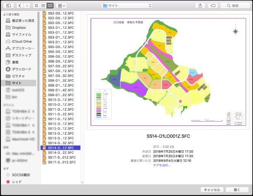Switch to icon view mode
Viewport: 253px width, 196px height.
pyautogui.click(x=37, y=6)
